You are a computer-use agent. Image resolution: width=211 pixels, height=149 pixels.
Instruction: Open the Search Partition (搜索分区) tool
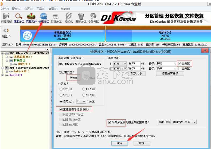(19, 17)
